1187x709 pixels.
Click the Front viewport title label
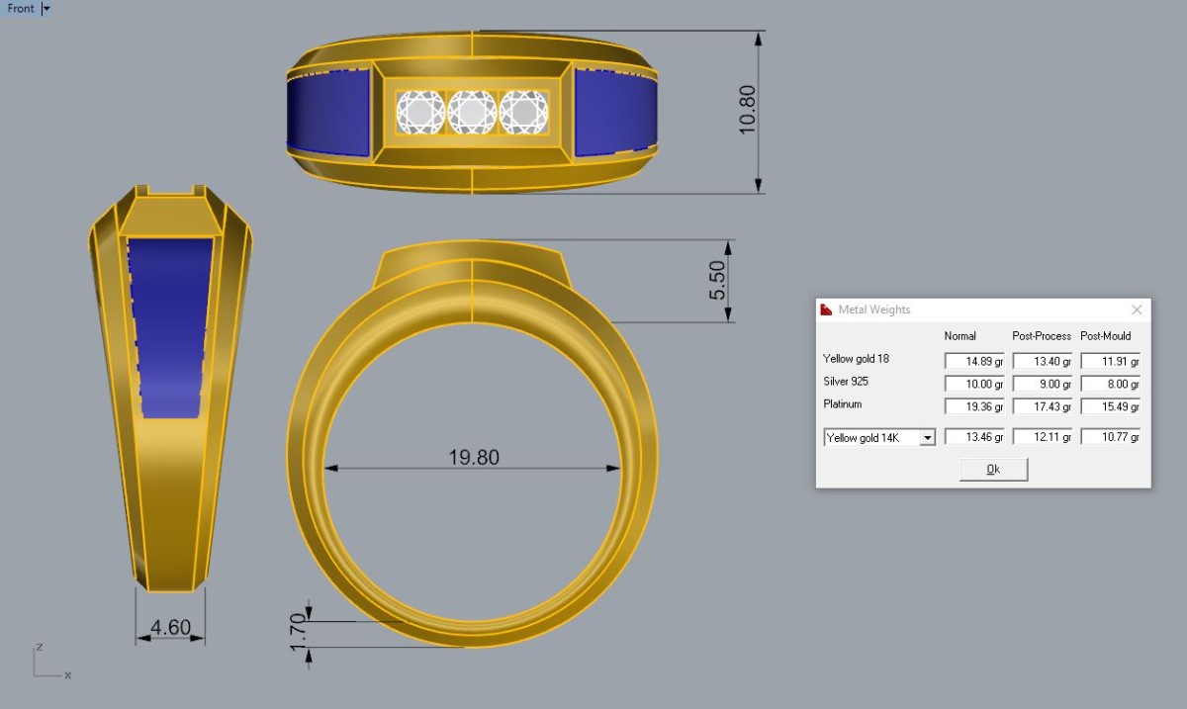(21, 8)
